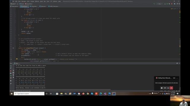Image resolution: width=190 pixels, height=106 pixels.
Task: Click the gutter marker beside playerMove method
Action: pos(13,48)
